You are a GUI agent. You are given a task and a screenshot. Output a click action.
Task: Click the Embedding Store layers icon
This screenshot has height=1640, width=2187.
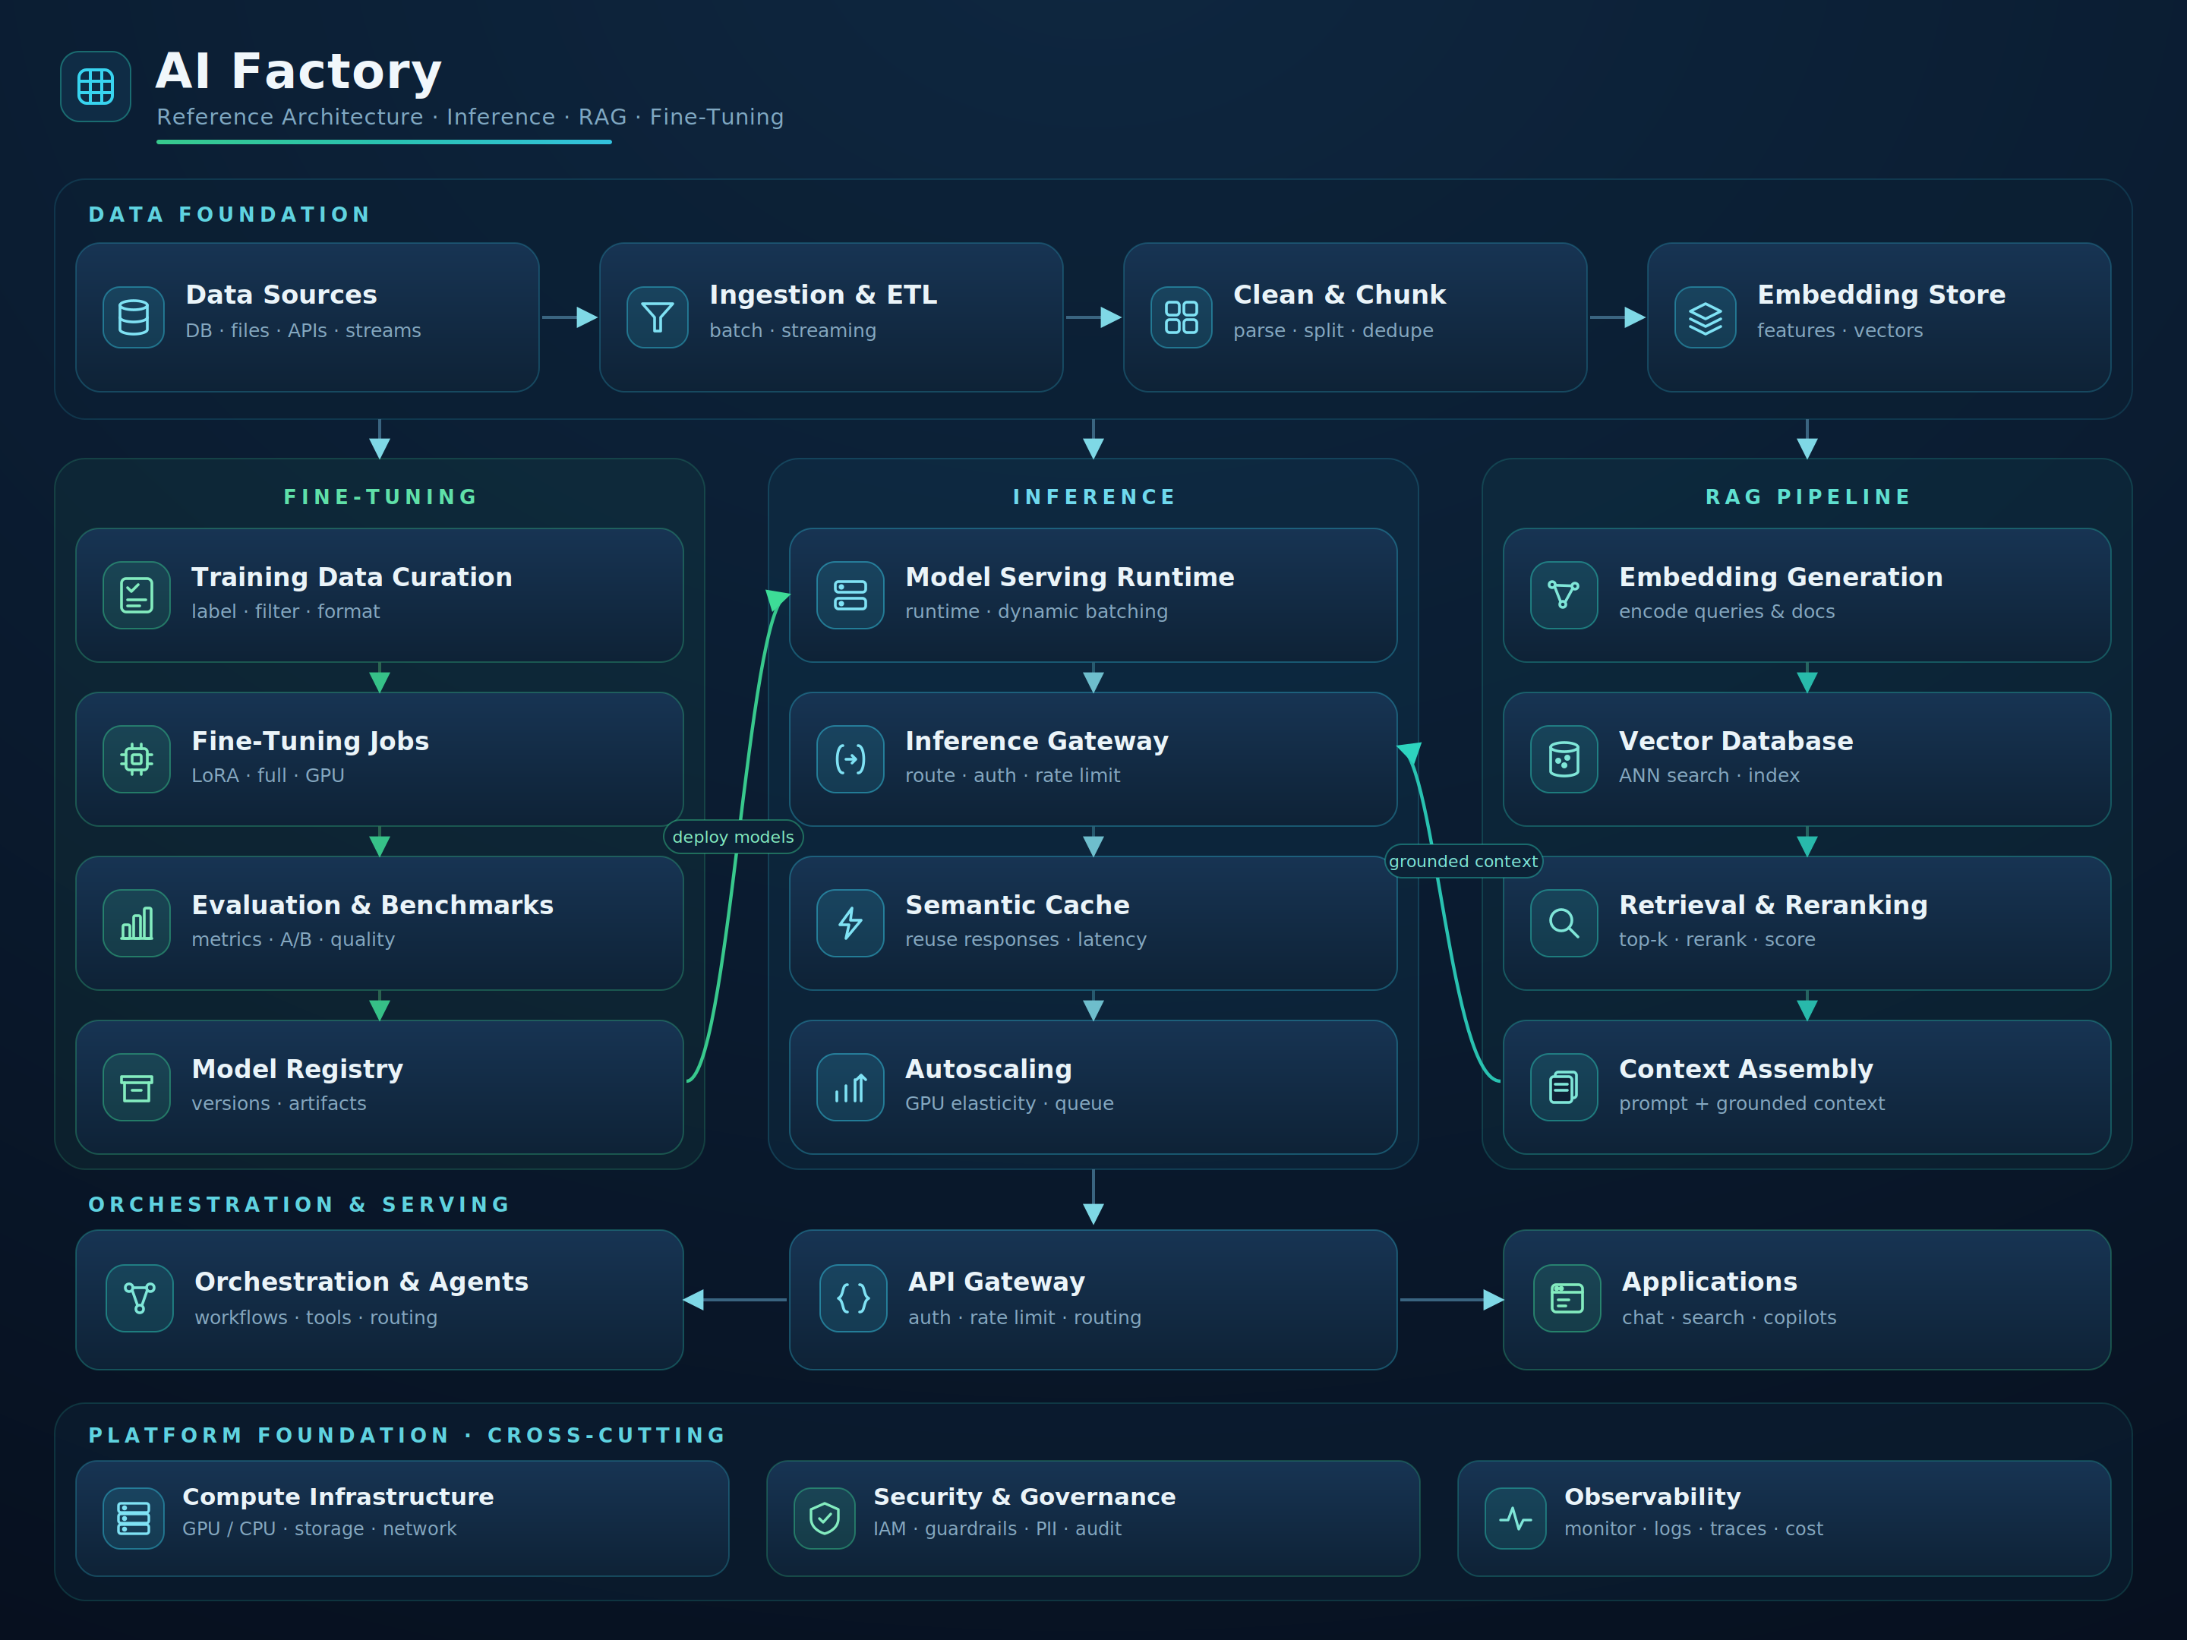coord(1706,317)
